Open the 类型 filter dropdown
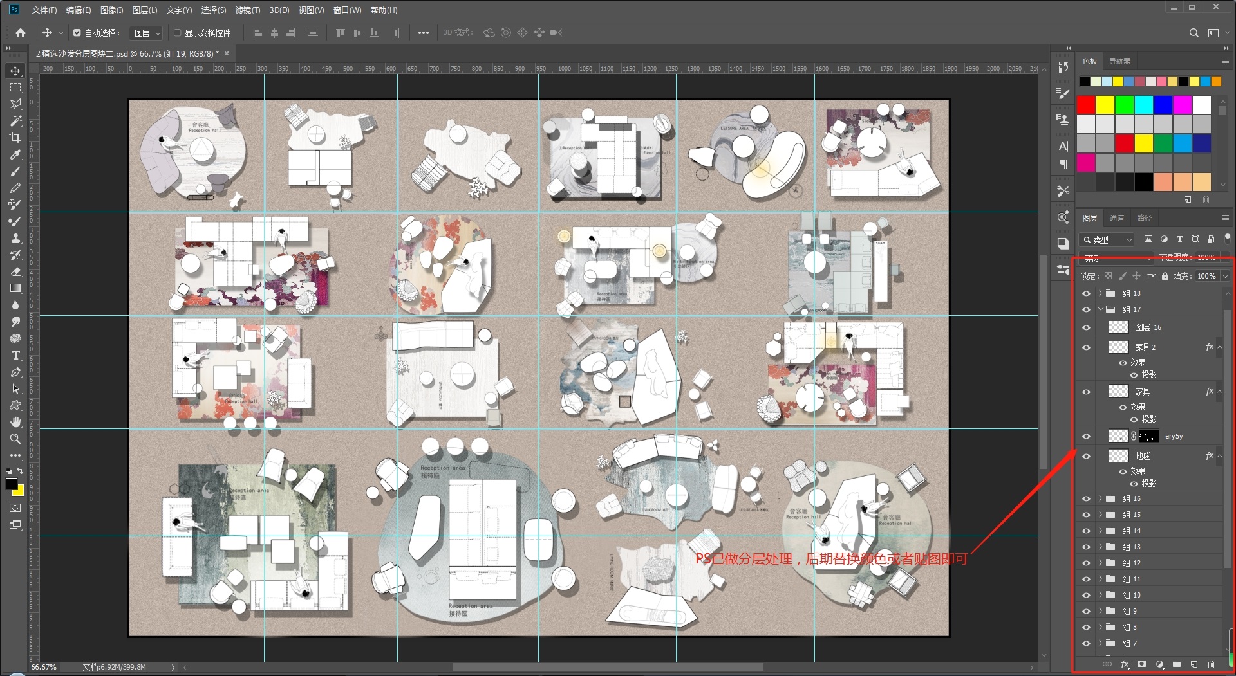The image size is (1236, 676). click(x=1107, y=239)
